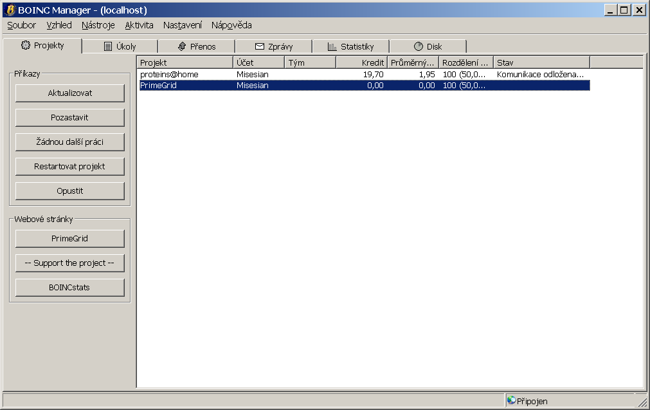Viewport: 650px width, 410px height.
Task: Switch to the Přenos tab
Action: [x=197, y=46]
